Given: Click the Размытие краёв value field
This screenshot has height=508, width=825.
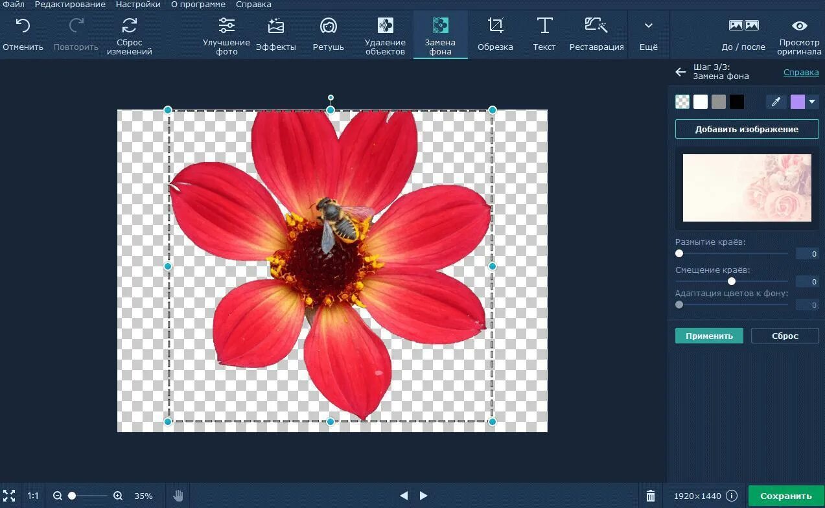Looking at the screenshot, I should tap(807, 254).
